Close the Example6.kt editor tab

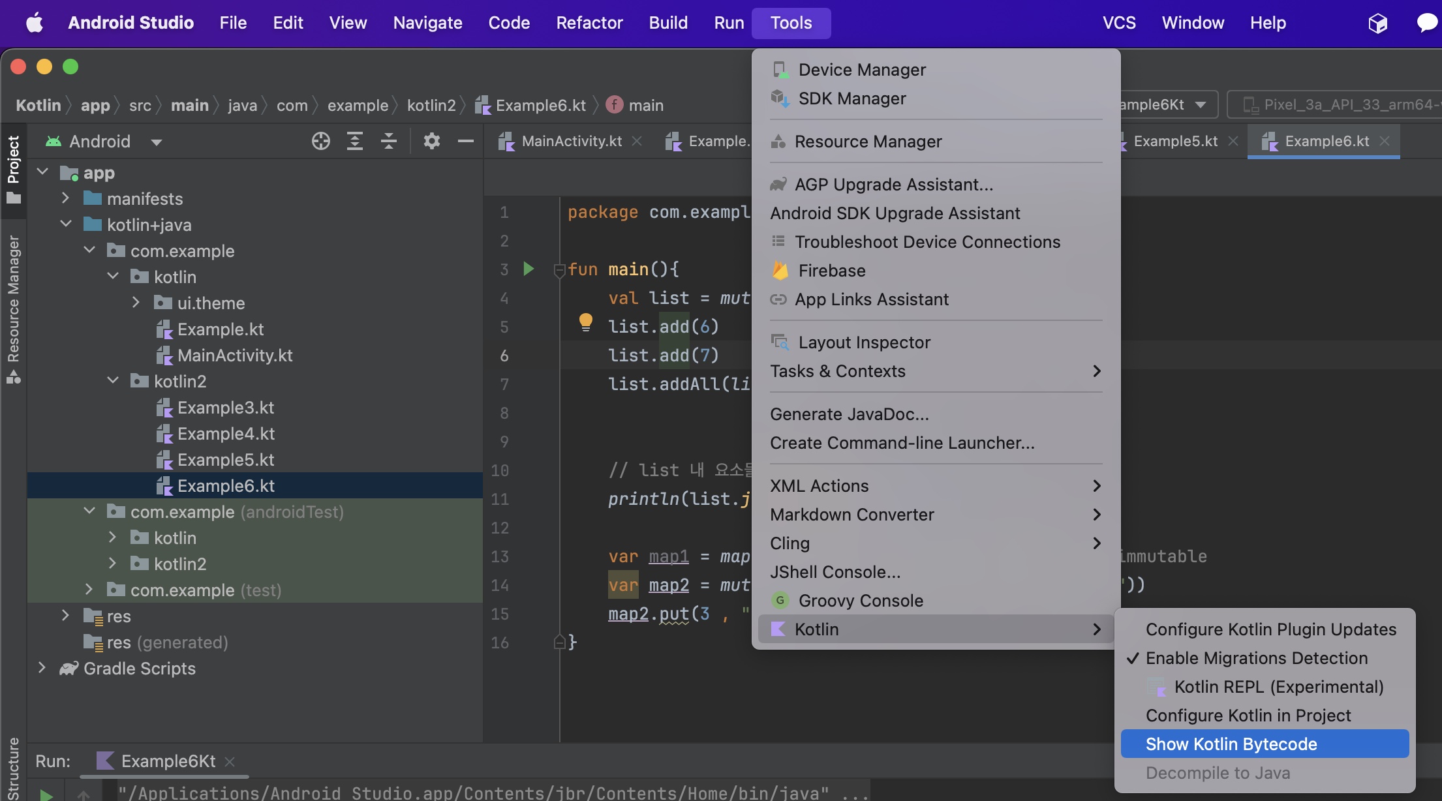click(1385, 141)
